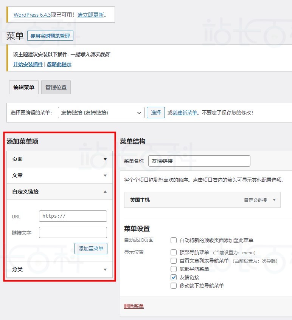Enable the 底部导航菜单 checkbox

174,269
